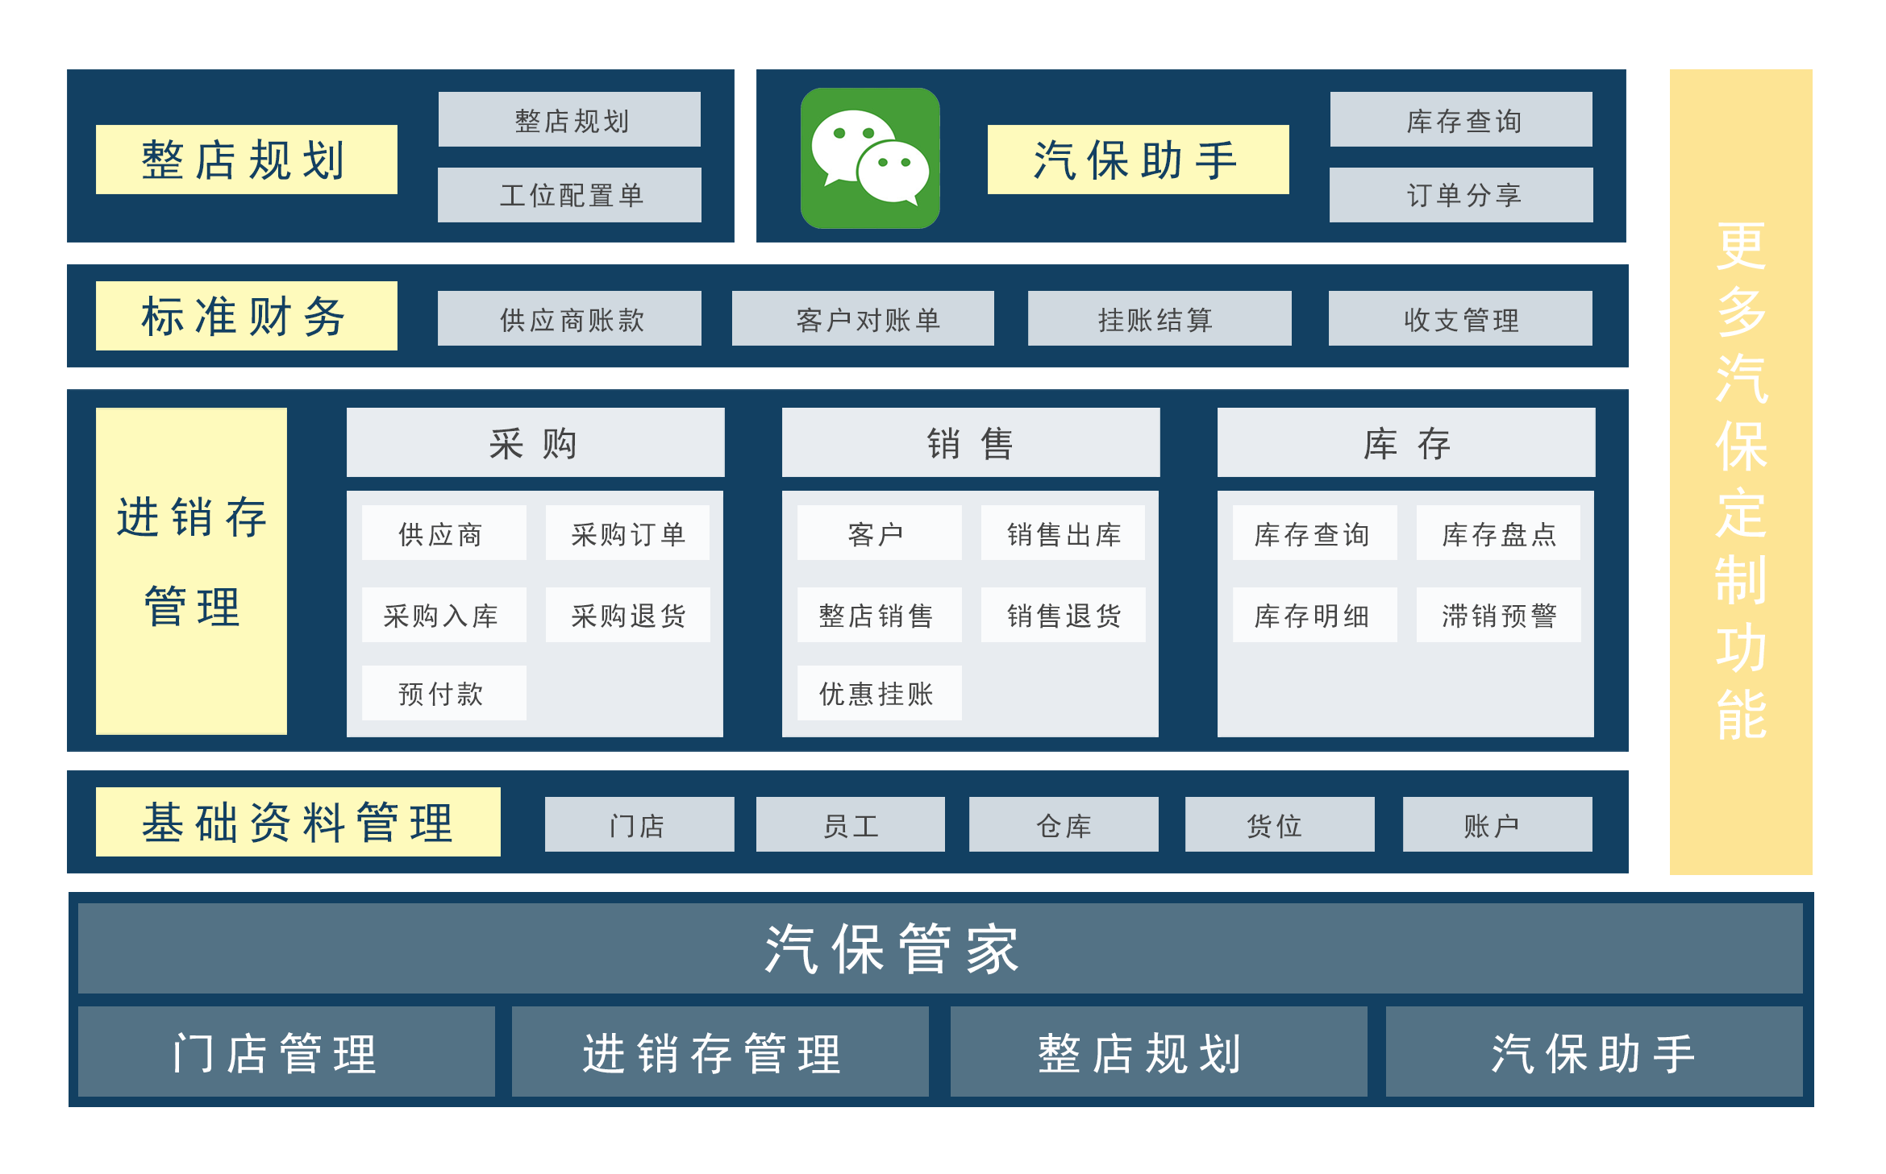
Task: Click the 订单分享 box
Action: click(1461, 195)
